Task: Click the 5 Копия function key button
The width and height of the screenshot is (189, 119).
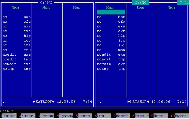Action: point(84,116)
